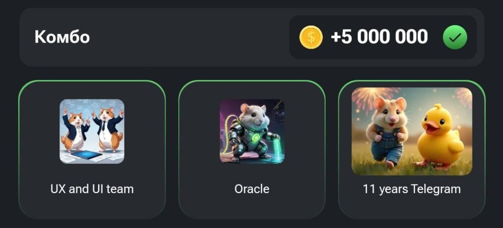Screen dimensions: 503x228
Task: Click the right hamster wearing a tie
Action: click(107, 129)
